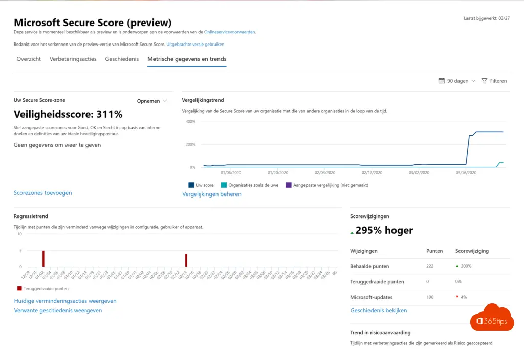The height and width of the screenshot is (349, 524).
Task: Click the Teruggedraaide punten red legend swatch
Action: (x=19, y=288)
